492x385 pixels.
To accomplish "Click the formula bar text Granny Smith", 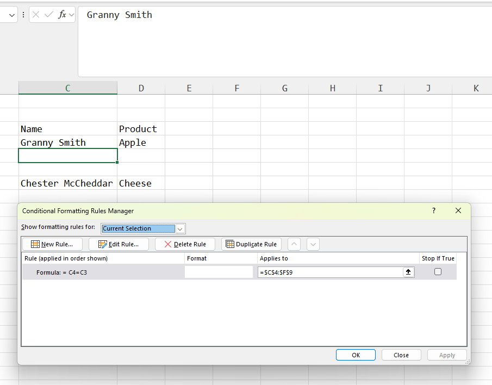I will (x=119, y=15).
